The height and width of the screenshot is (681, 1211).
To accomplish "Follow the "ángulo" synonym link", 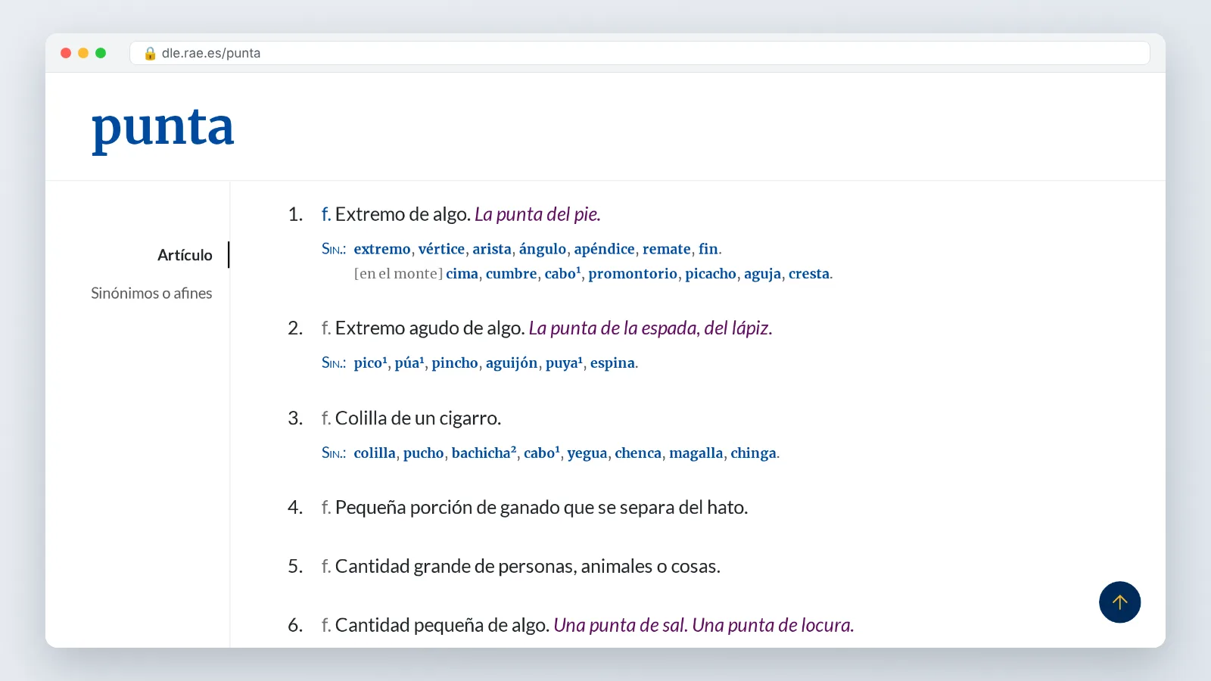I will tap(543, 249).
